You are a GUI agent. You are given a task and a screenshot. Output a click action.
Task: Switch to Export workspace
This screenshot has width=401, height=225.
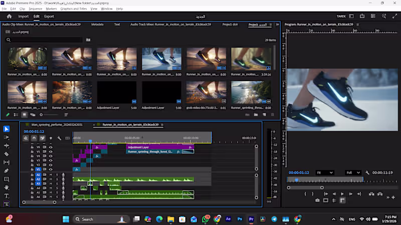pyautogui.click(x=49, y=16)
